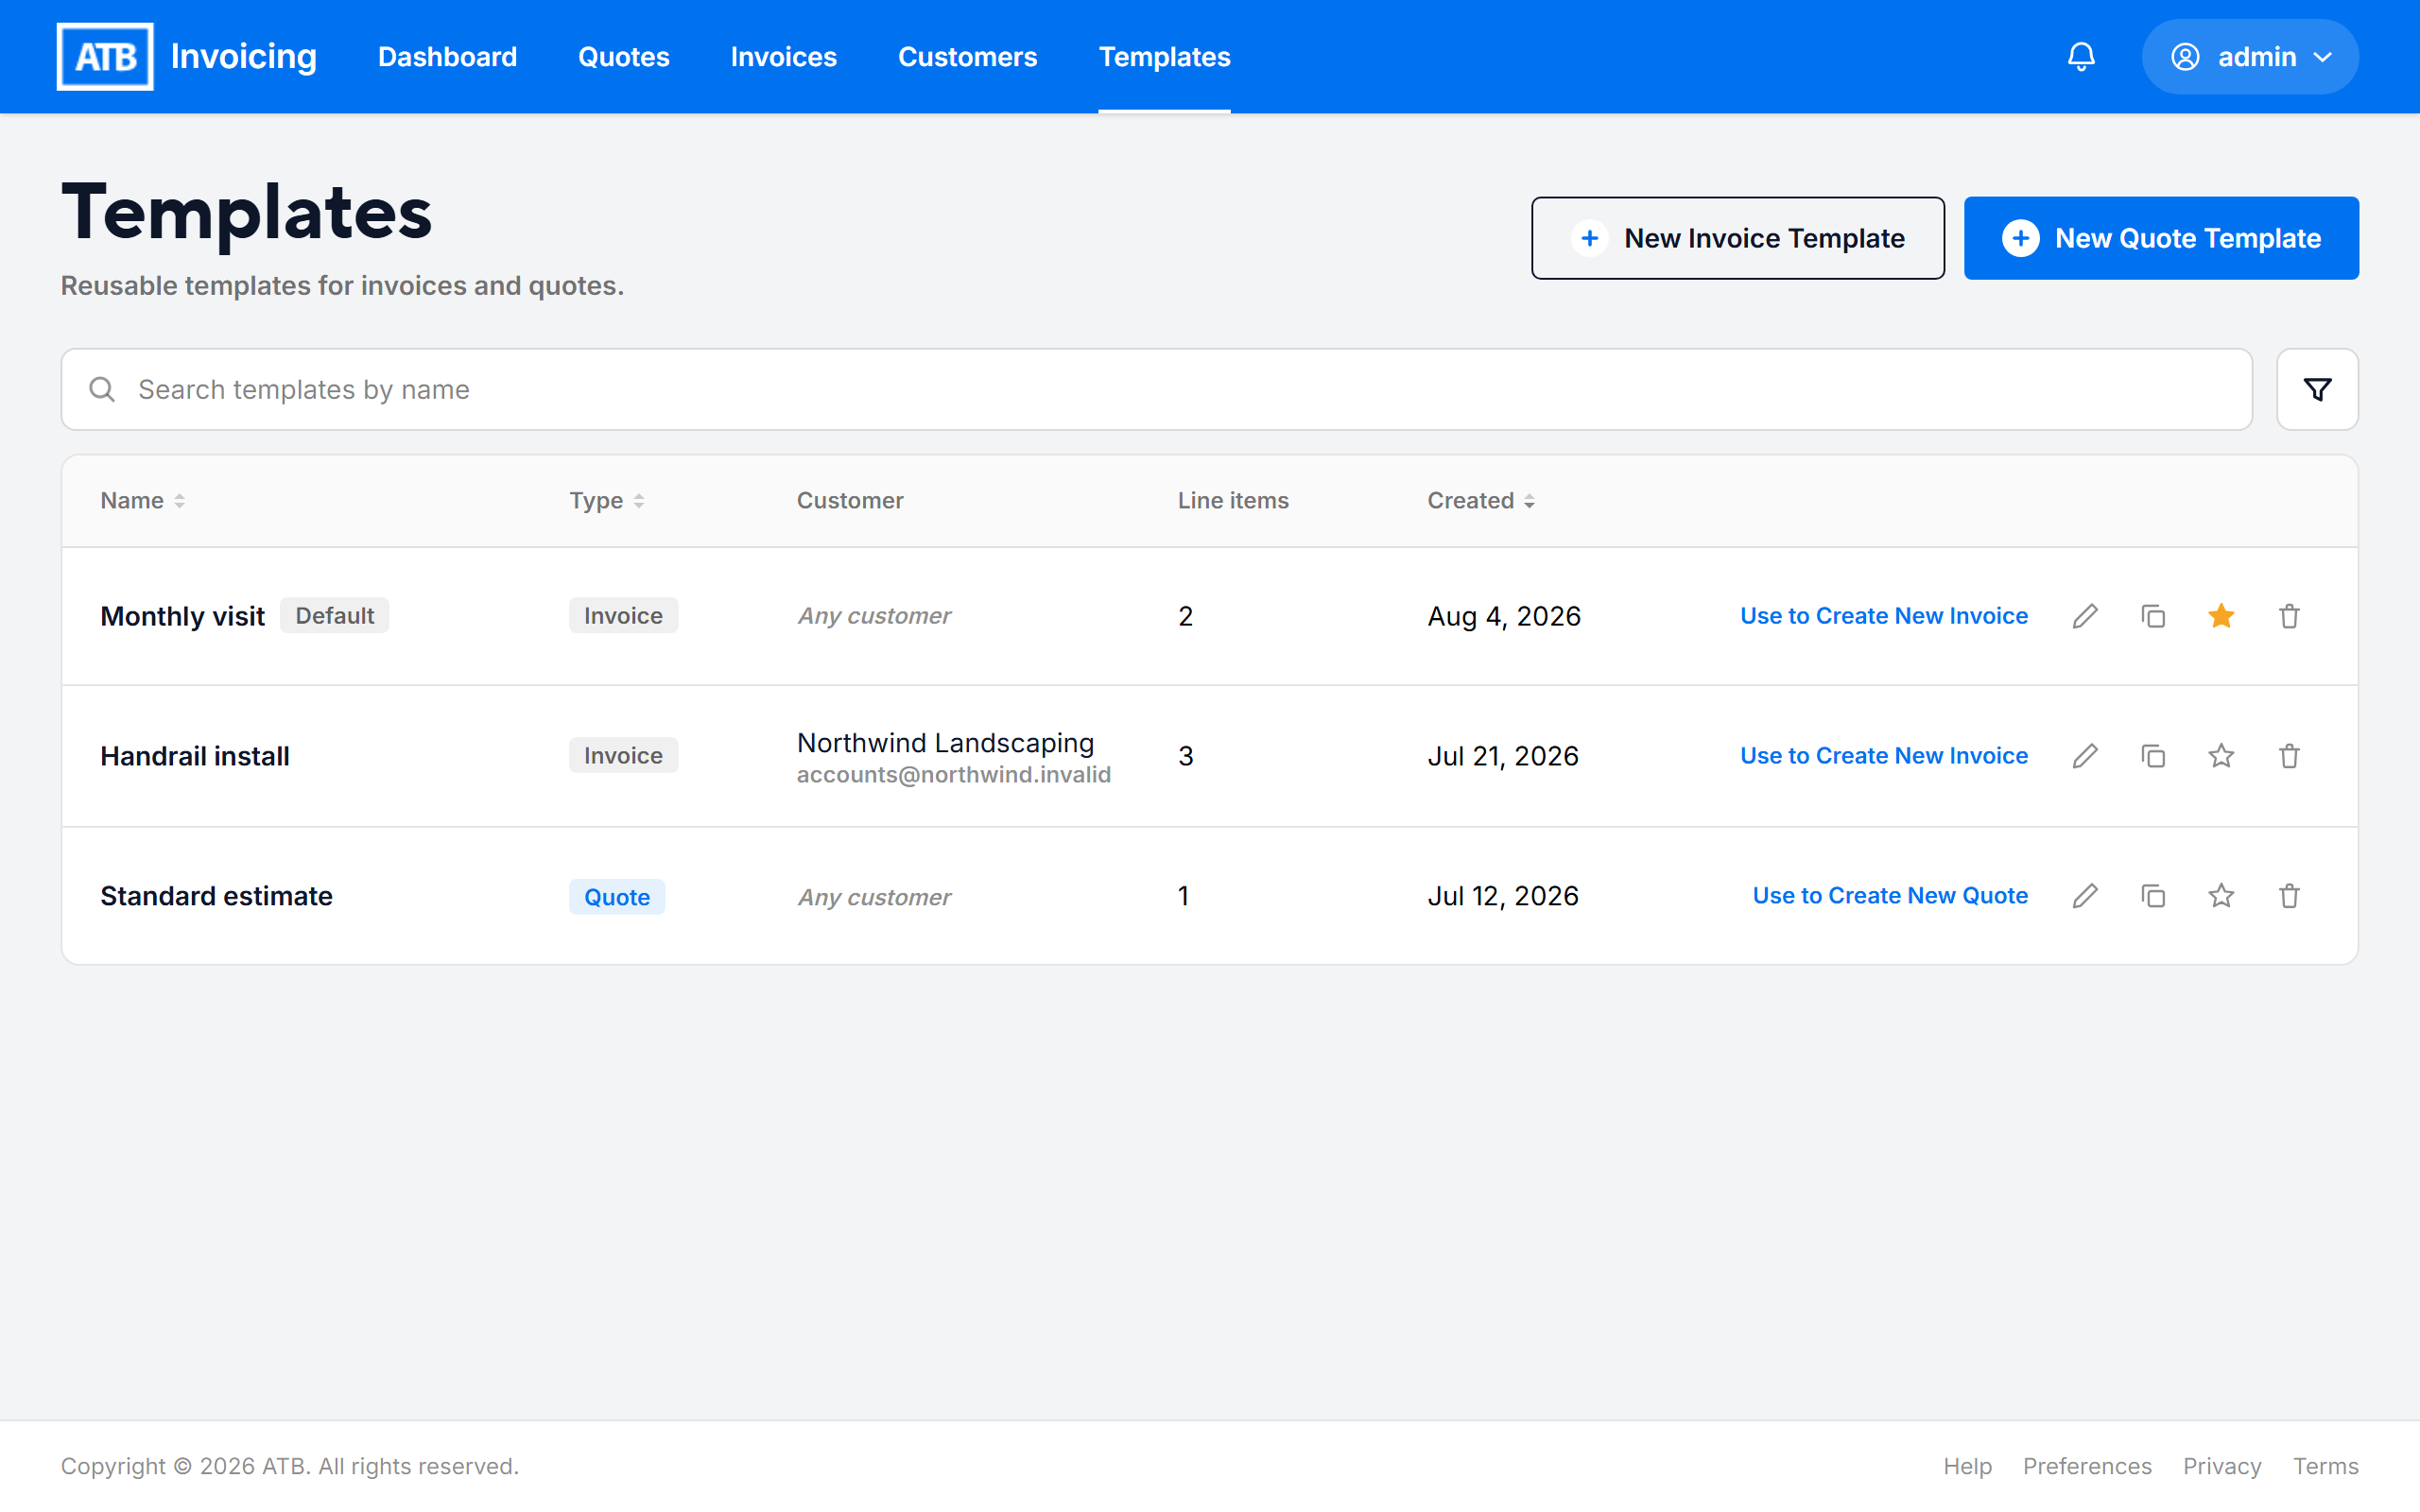
Task: Sort templates by Name column
Action: tap(143, 501)
